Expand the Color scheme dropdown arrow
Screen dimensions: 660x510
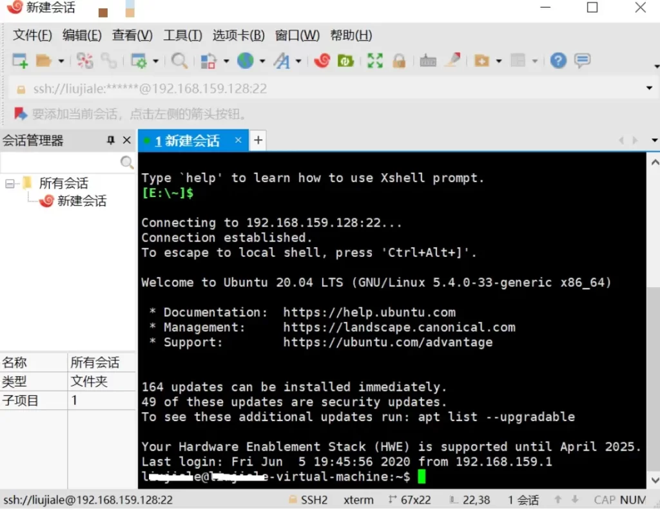click(x=226, y=61)
